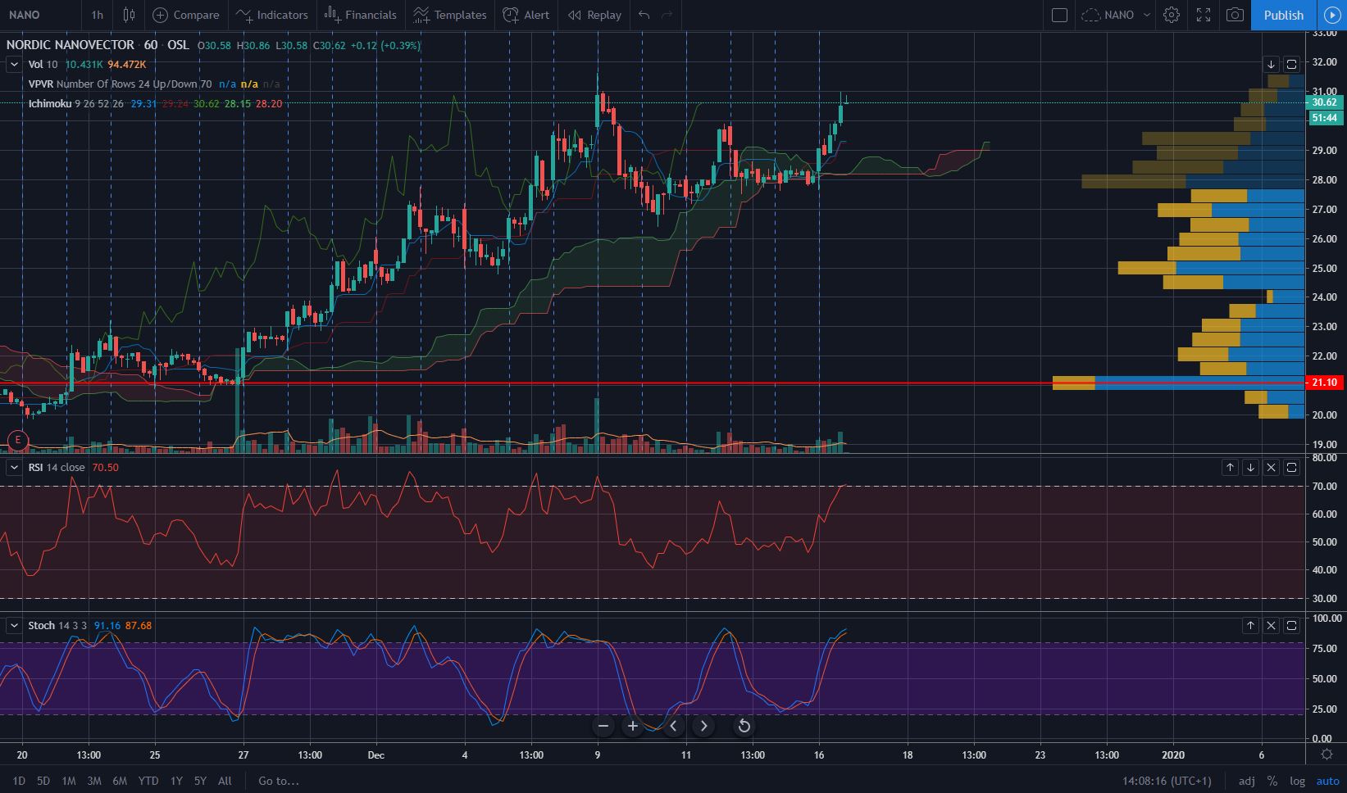Maximize the Stoch pane

tap(1291, 625)
